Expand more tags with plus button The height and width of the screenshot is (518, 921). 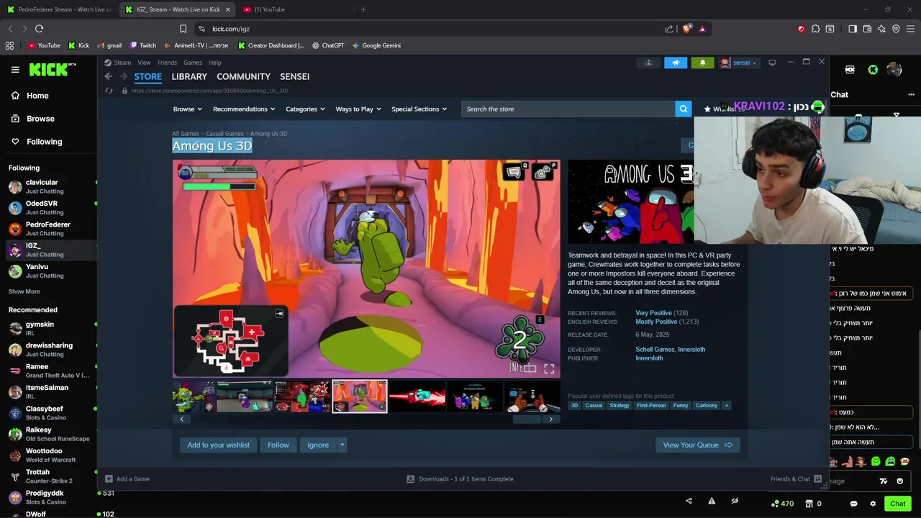pyautogui.click(x=726, y=405)
